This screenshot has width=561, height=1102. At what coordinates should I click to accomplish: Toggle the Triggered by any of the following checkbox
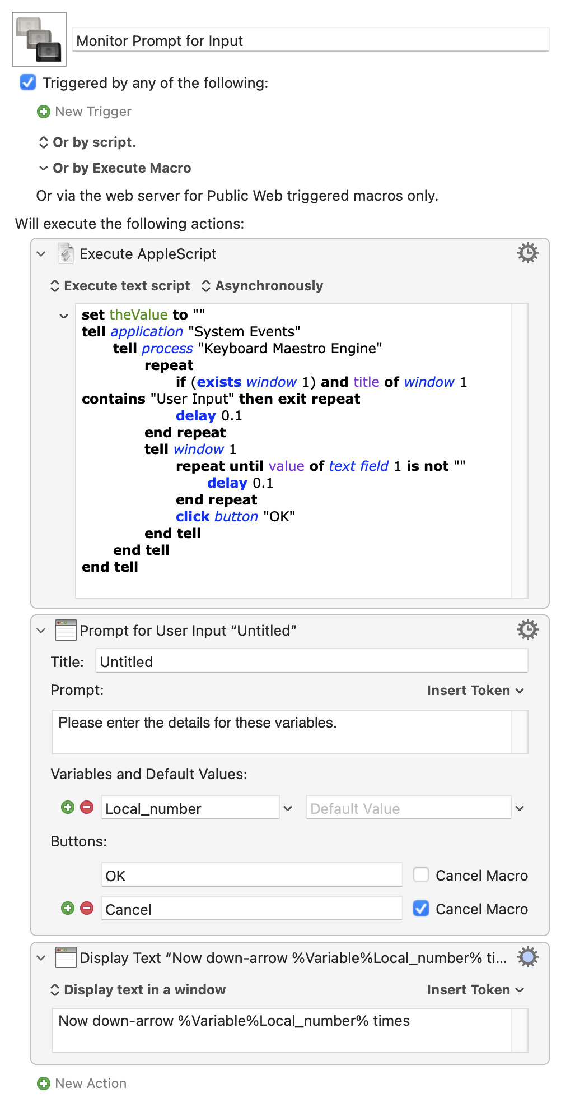pyautogui.click(x=28, y=82)
